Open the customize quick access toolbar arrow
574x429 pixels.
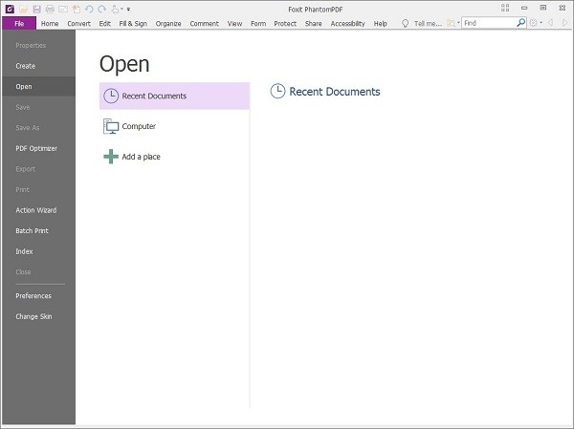coord(128,10)
